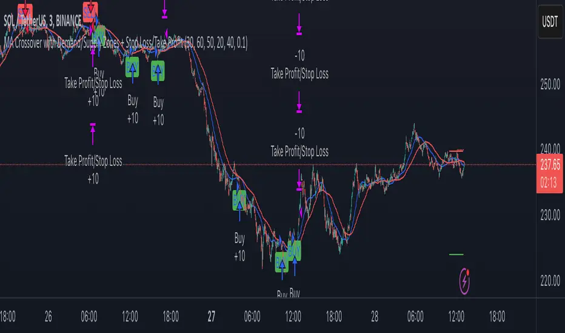Image resolution: width=565 pixels, height=333 pixels.
Task: Click the red SELL marker at top left
Action: (x=25, y=12)
